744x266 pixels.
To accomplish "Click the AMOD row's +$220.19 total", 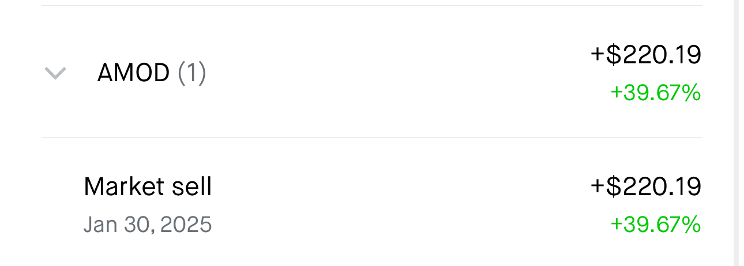I will [x=646, y=55].
